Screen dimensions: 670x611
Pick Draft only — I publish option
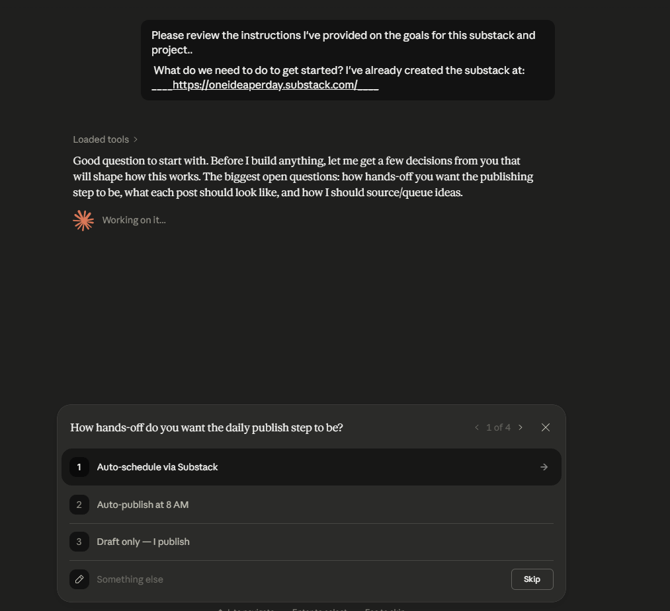pyautogui.click(x=311, y=542)
